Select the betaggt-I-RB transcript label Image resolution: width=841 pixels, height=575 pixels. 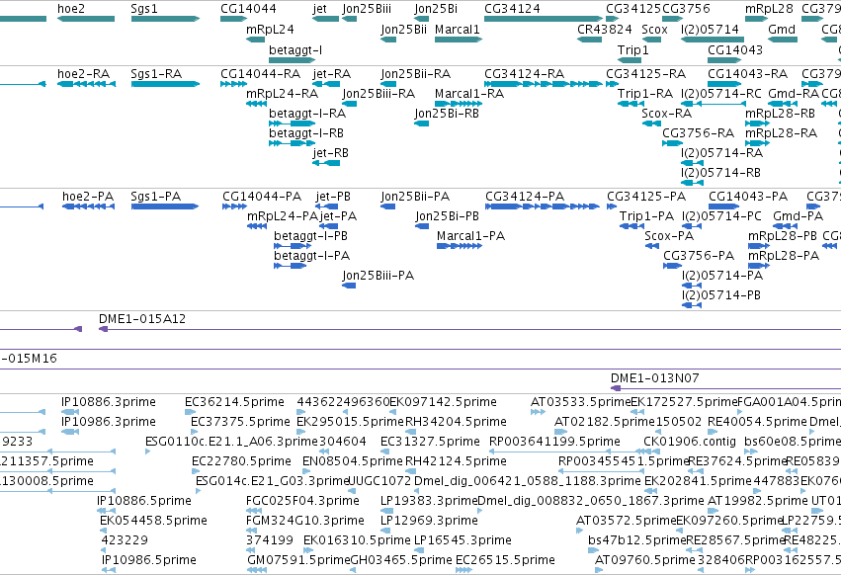(x=306, y=133)
